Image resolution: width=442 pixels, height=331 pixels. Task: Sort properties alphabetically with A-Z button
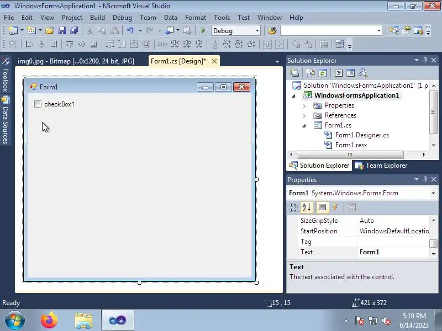pyautogui.click(x=307, y=207)
